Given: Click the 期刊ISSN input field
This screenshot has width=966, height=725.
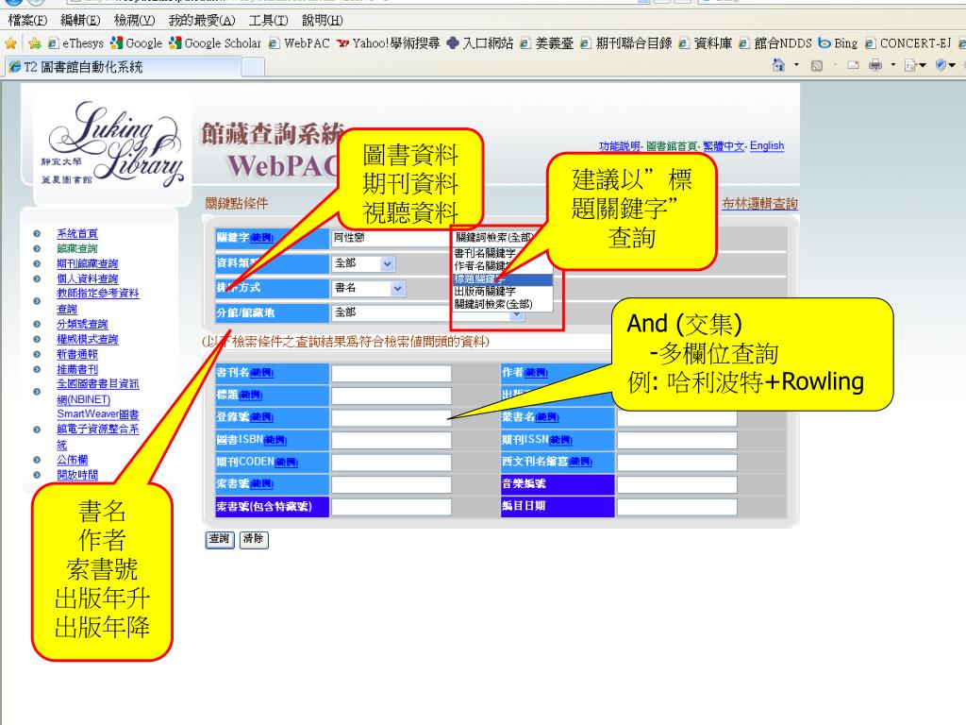Looking at the screenshot, I should 677,440.
